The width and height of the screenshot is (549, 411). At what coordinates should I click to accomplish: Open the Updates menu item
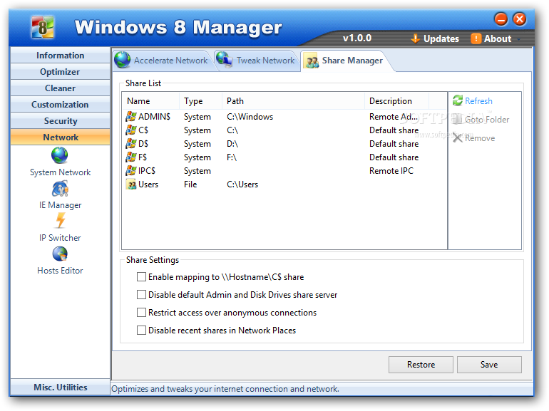coord(435,38)
